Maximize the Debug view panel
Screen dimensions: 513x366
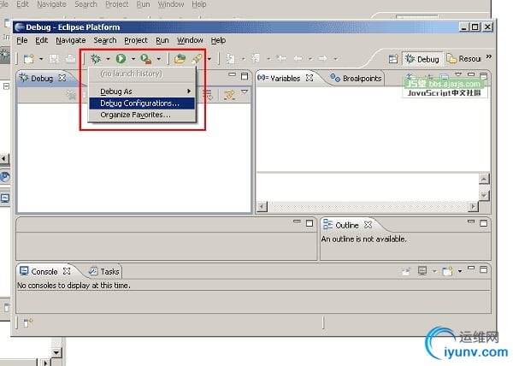(x=245, y=76)
